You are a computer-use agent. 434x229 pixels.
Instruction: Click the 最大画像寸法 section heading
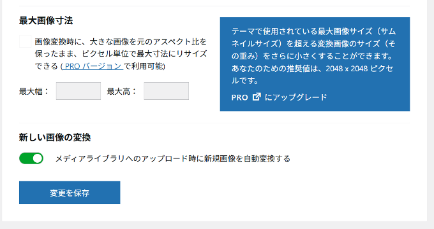pos(46,21)
